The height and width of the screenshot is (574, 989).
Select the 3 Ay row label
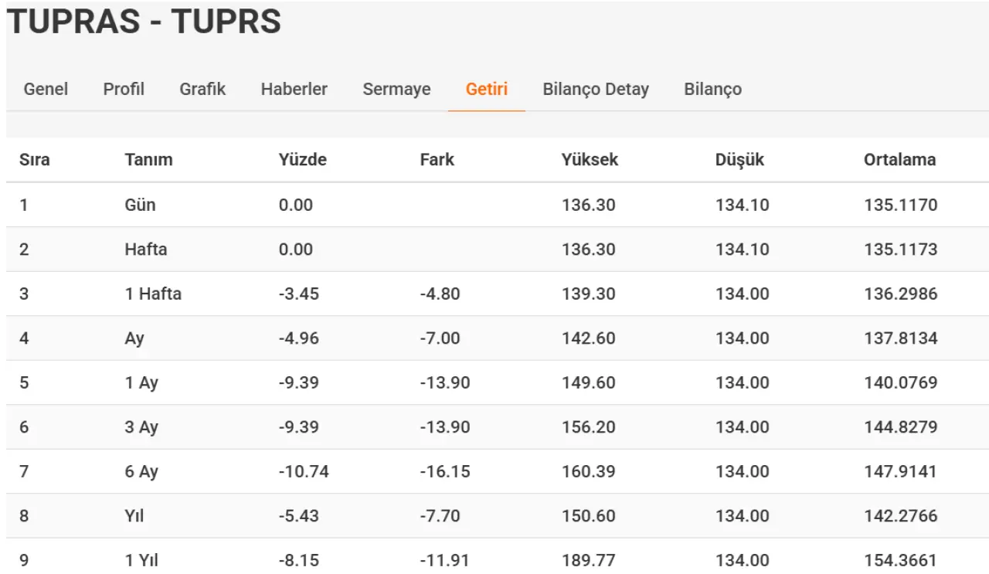point(141,427)
